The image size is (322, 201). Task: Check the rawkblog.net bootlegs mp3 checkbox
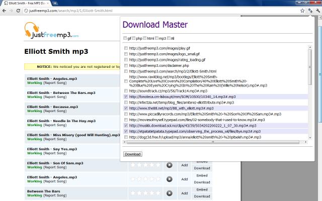126,81
